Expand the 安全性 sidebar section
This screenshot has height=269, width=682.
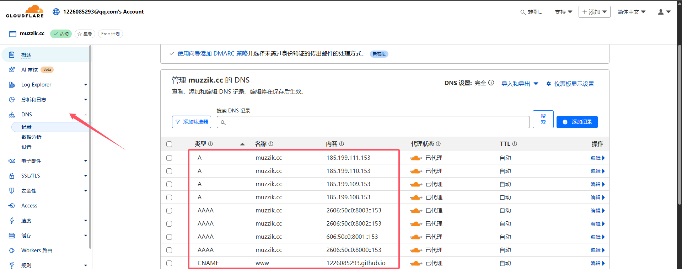[86, 191]
